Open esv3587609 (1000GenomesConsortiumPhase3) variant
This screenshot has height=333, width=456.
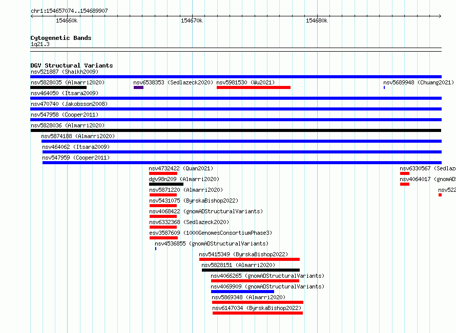[211, 233]
